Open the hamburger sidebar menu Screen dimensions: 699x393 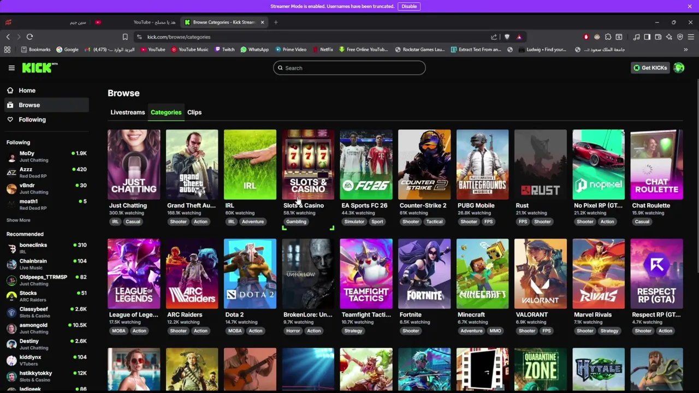pyautogui.click(x=11, y=68)
